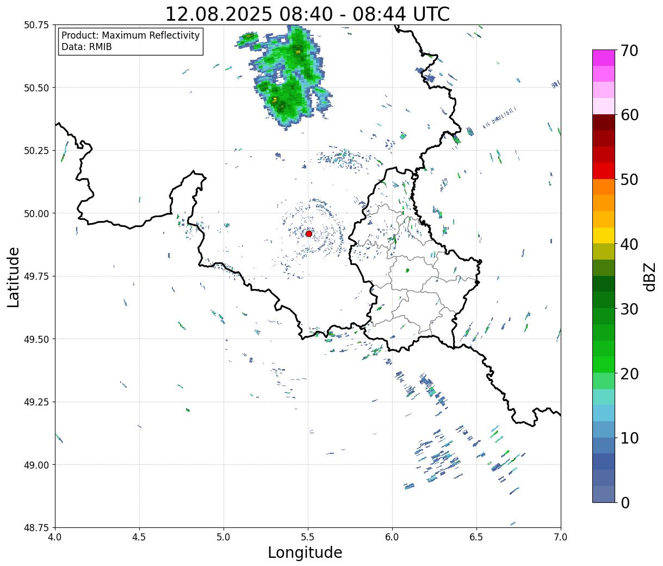Screen dimensions: 663x566
Task: Click the longitude tick label 7.0
Action: [561, 537]
